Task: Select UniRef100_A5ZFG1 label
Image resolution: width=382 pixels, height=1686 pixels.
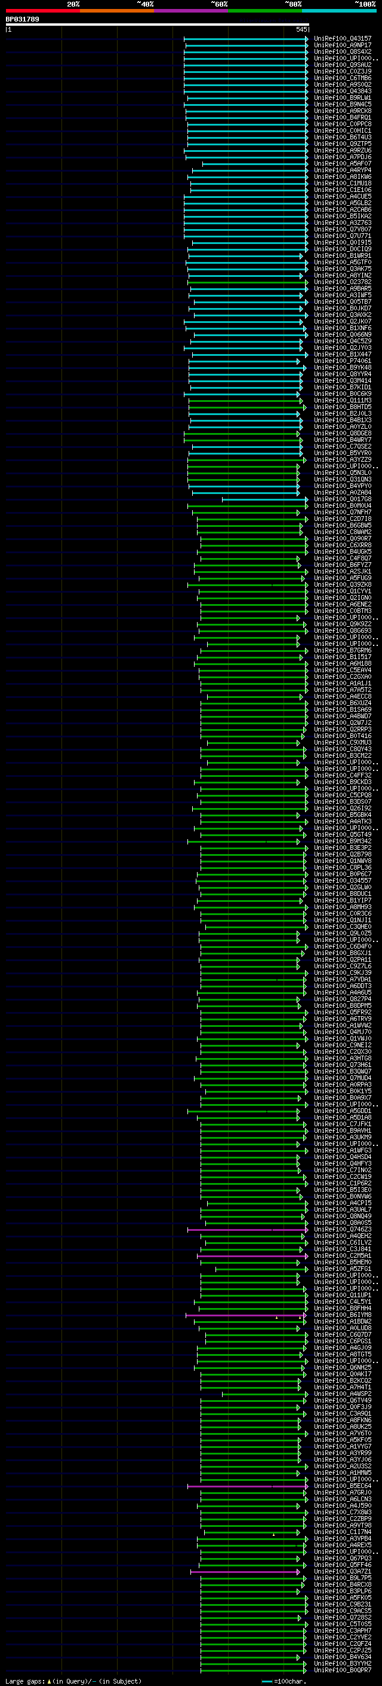Action: [x=343, y=1269]
